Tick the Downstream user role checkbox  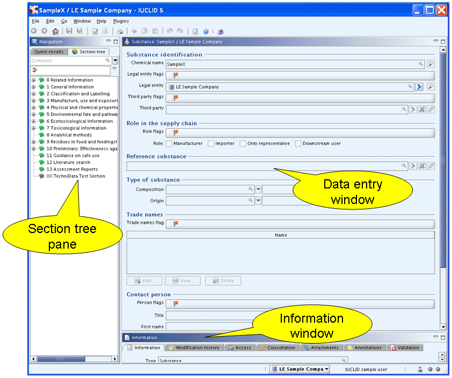(298, 143)
